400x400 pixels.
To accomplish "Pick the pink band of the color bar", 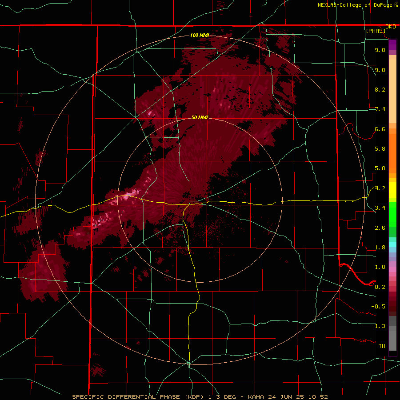I will point(392,269).
